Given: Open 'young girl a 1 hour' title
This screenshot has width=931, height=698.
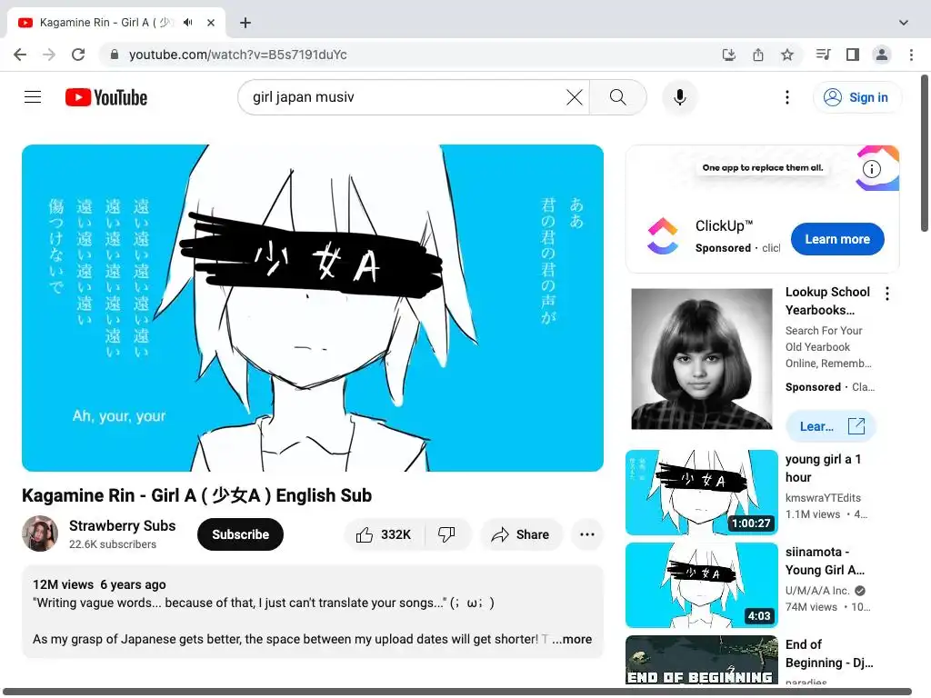Looking at the screenshot, I should (x=824, y=468).
